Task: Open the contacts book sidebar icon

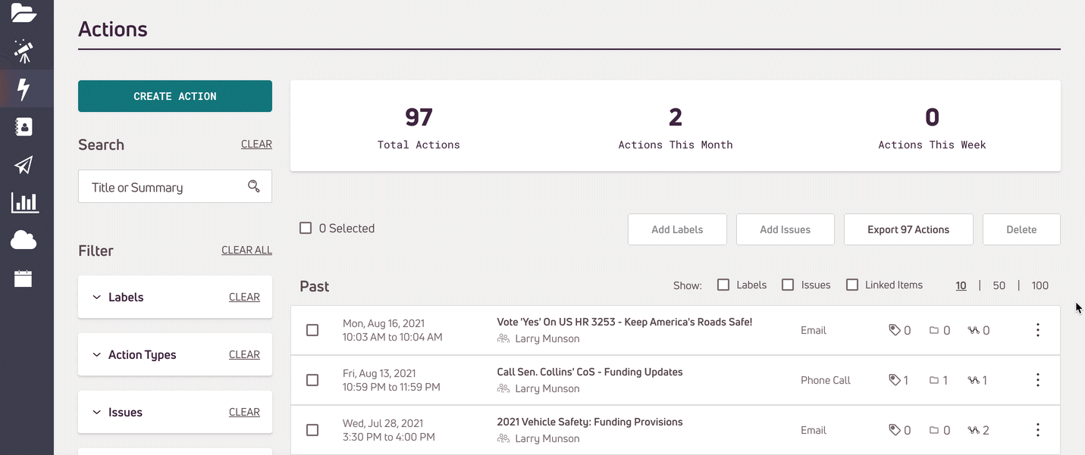Action: tap(24, 126)
